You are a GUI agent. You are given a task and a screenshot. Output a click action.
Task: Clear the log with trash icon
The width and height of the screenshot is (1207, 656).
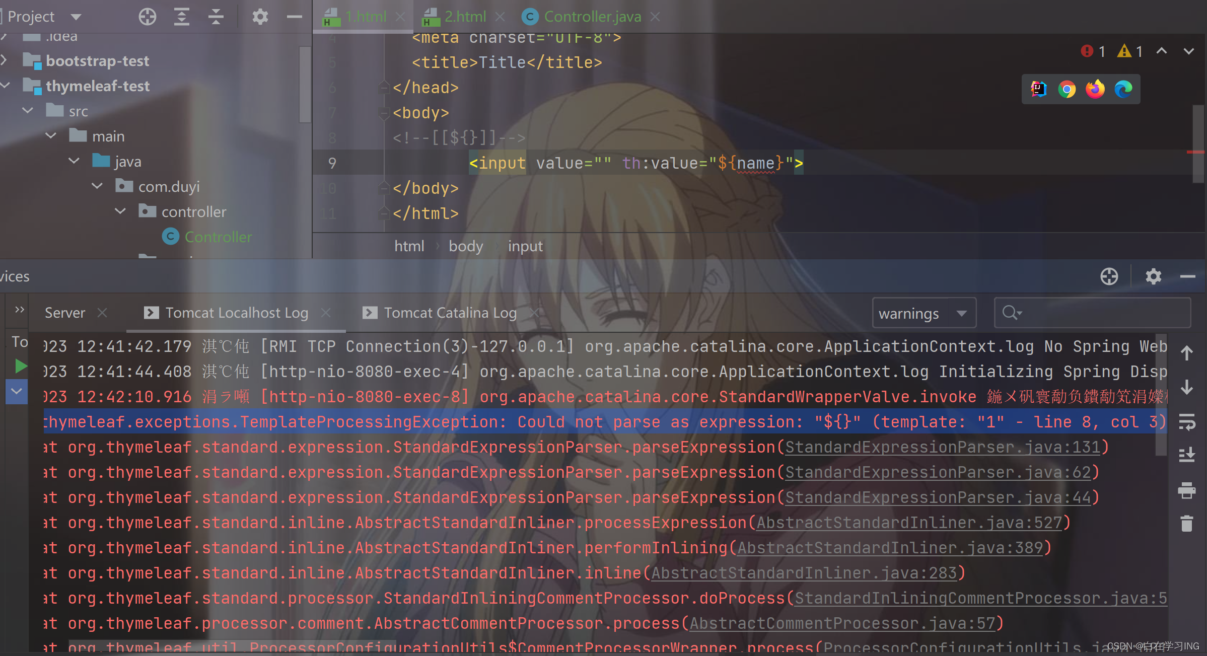tap(1186, 523)
